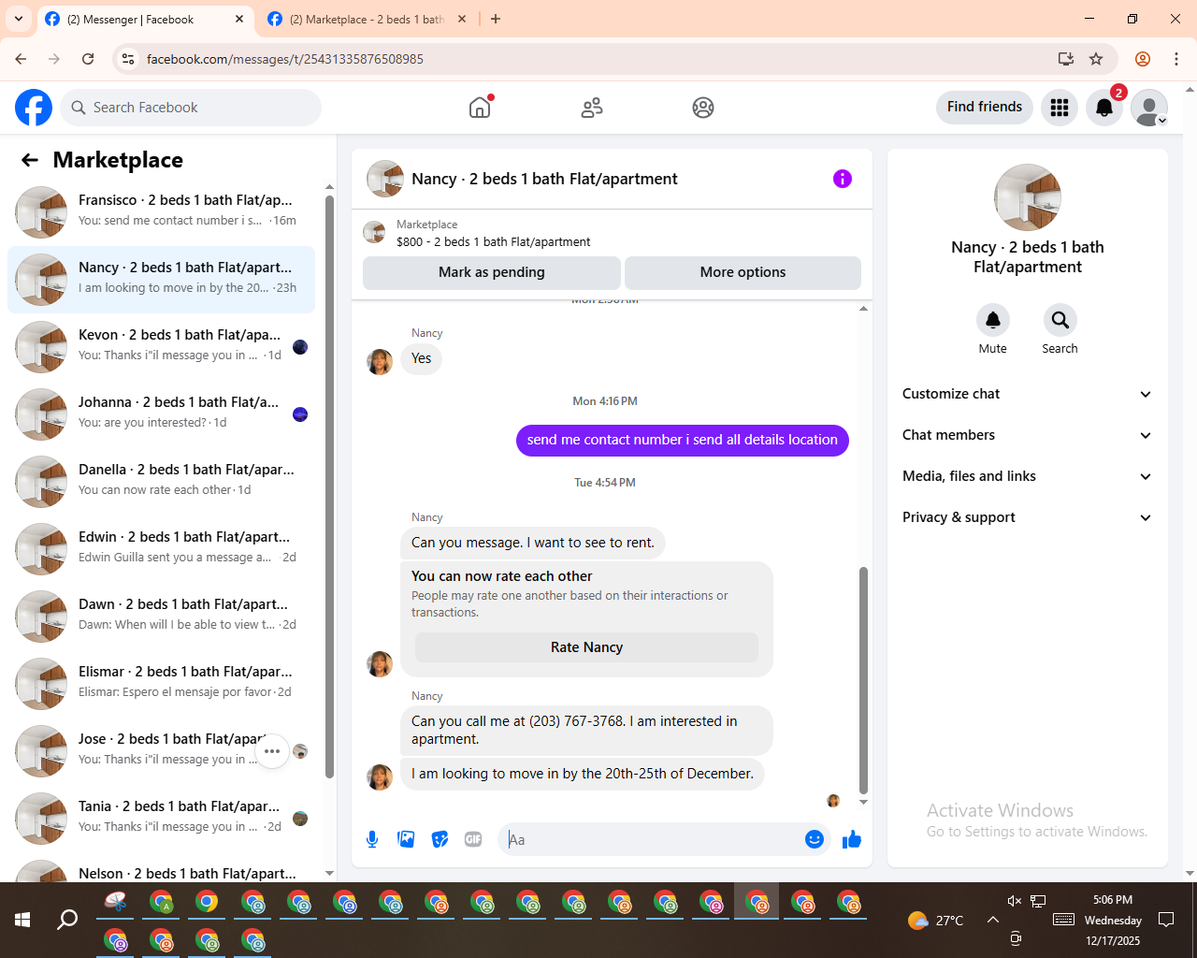Open browser site information icon
Screen dimensions: 1197x958
click(x=128, y=59)
